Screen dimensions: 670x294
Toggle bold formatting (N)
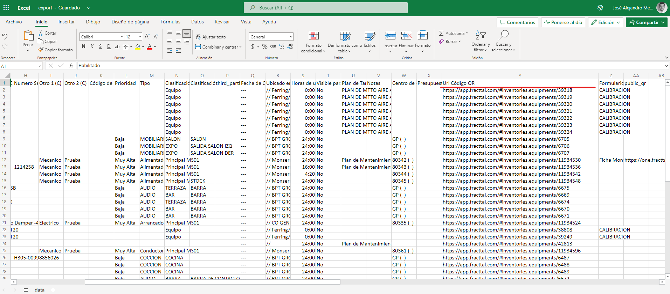pyautogui.click(x=83, y=46)
